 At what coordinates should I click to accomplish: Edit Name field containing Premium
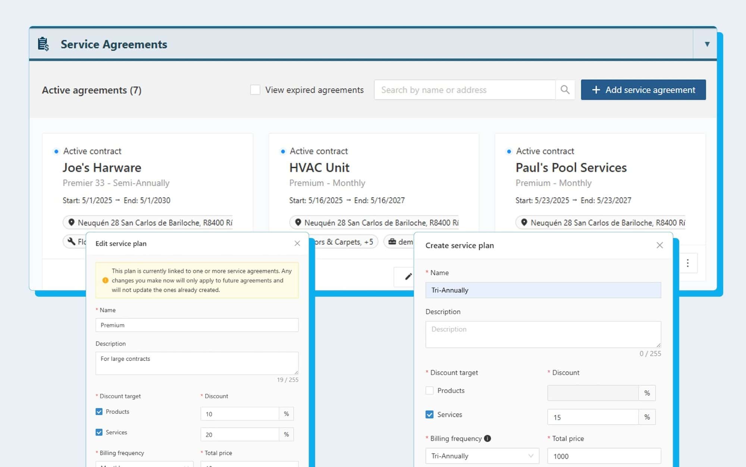197,325
